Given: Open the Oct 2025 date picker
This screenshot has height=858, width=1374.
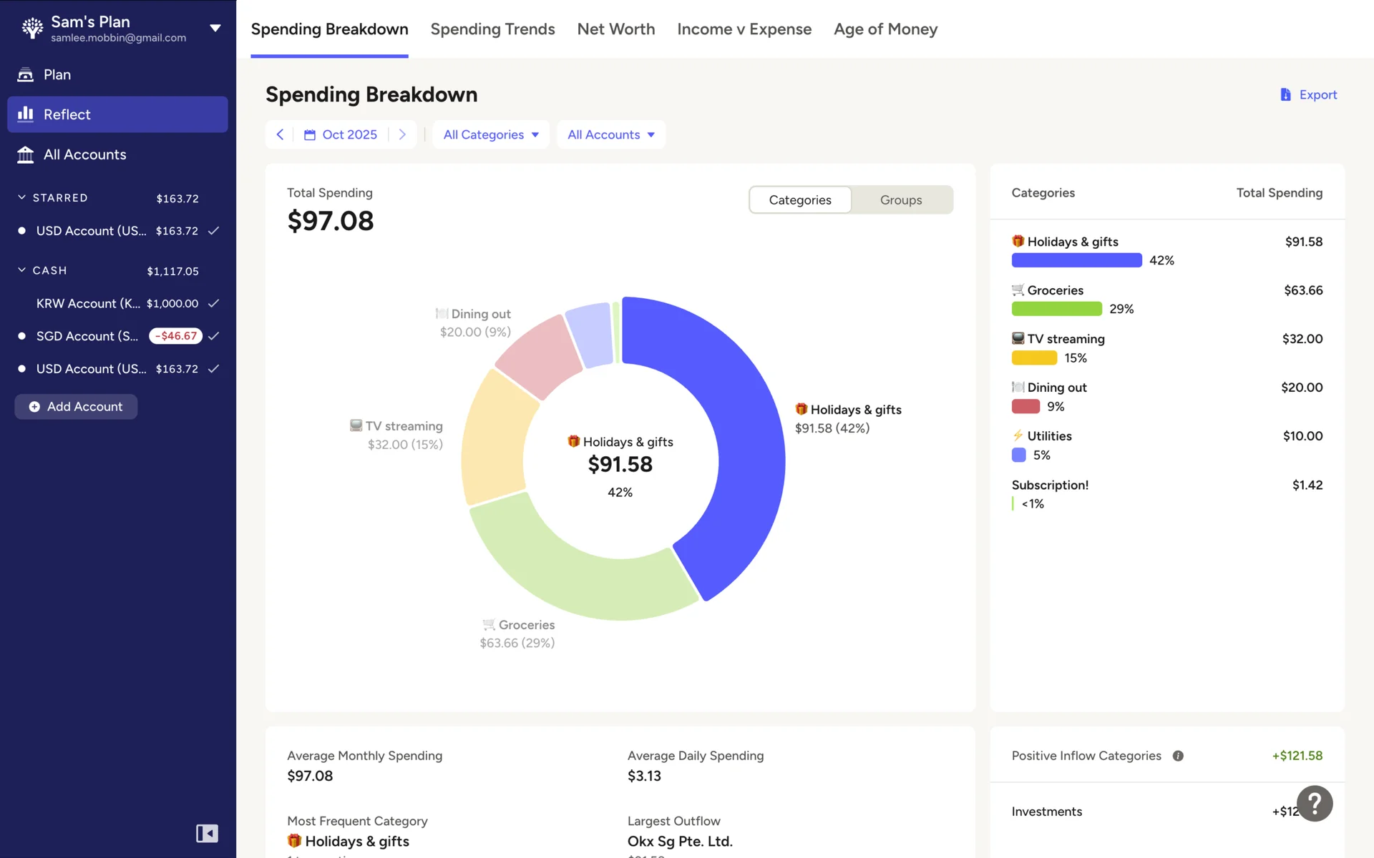Looking at the screenshot, I should (x=341, y=134).
